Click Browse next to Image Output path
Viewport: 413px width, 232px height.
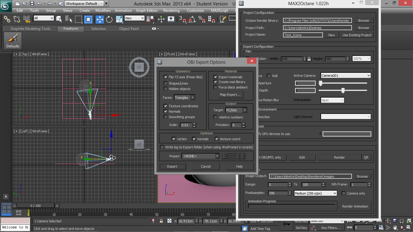pos(362,176)
